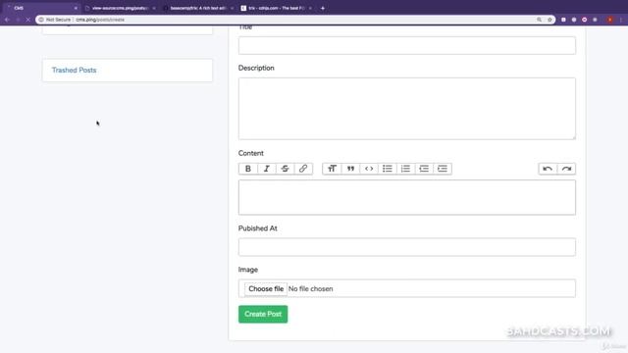Create a numbered list
The image size is (628, 353).
point(405,169)
